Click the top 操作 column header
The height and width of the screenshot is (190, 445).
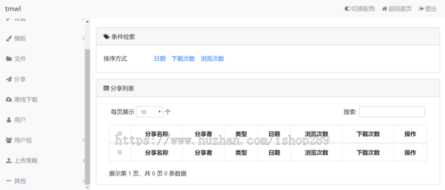click(x=410, y=134)
